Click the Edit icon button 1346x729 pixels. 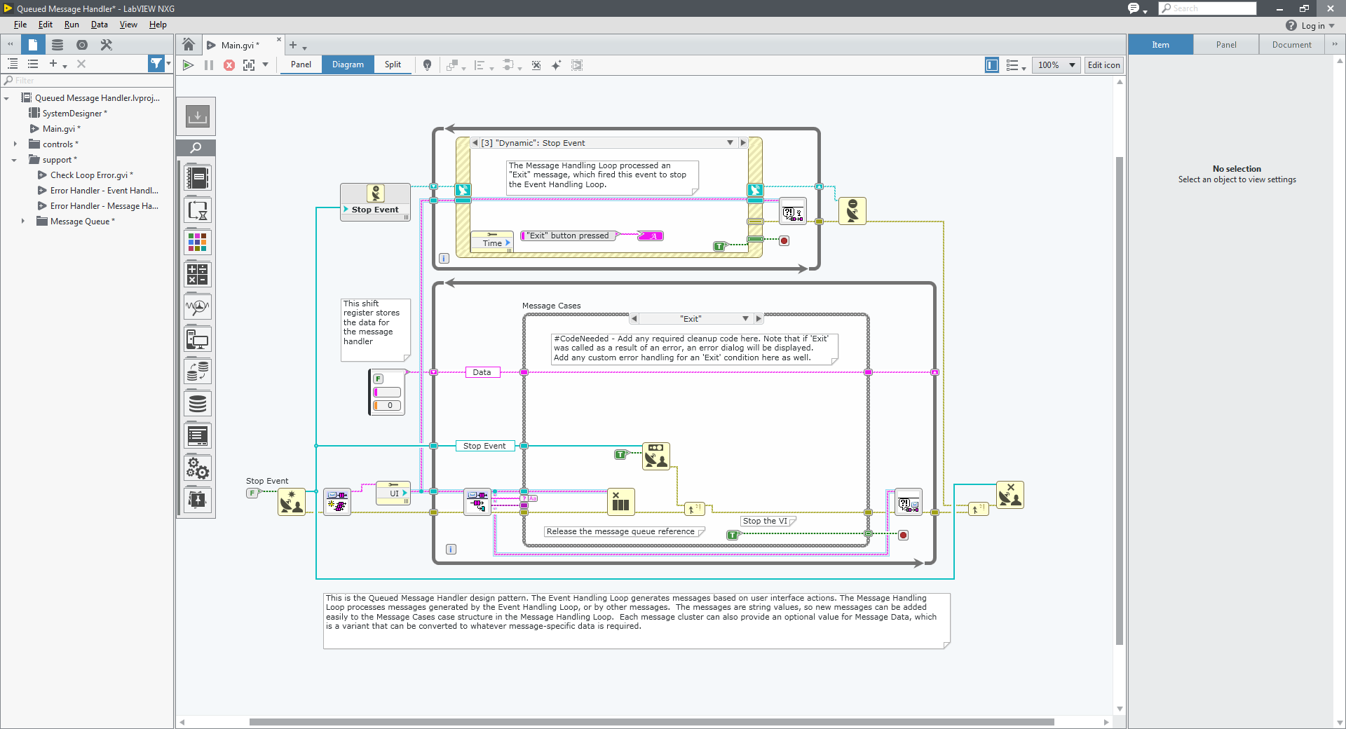pyautogui.click(x=1103, y=65)
